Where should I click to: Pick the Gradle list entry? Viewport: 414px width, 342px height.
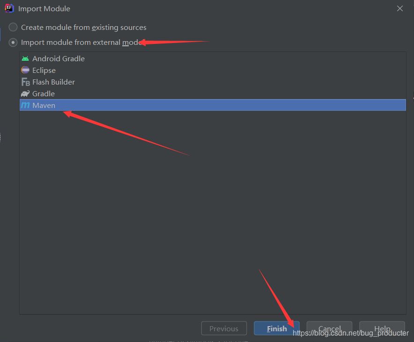(213, 93)
